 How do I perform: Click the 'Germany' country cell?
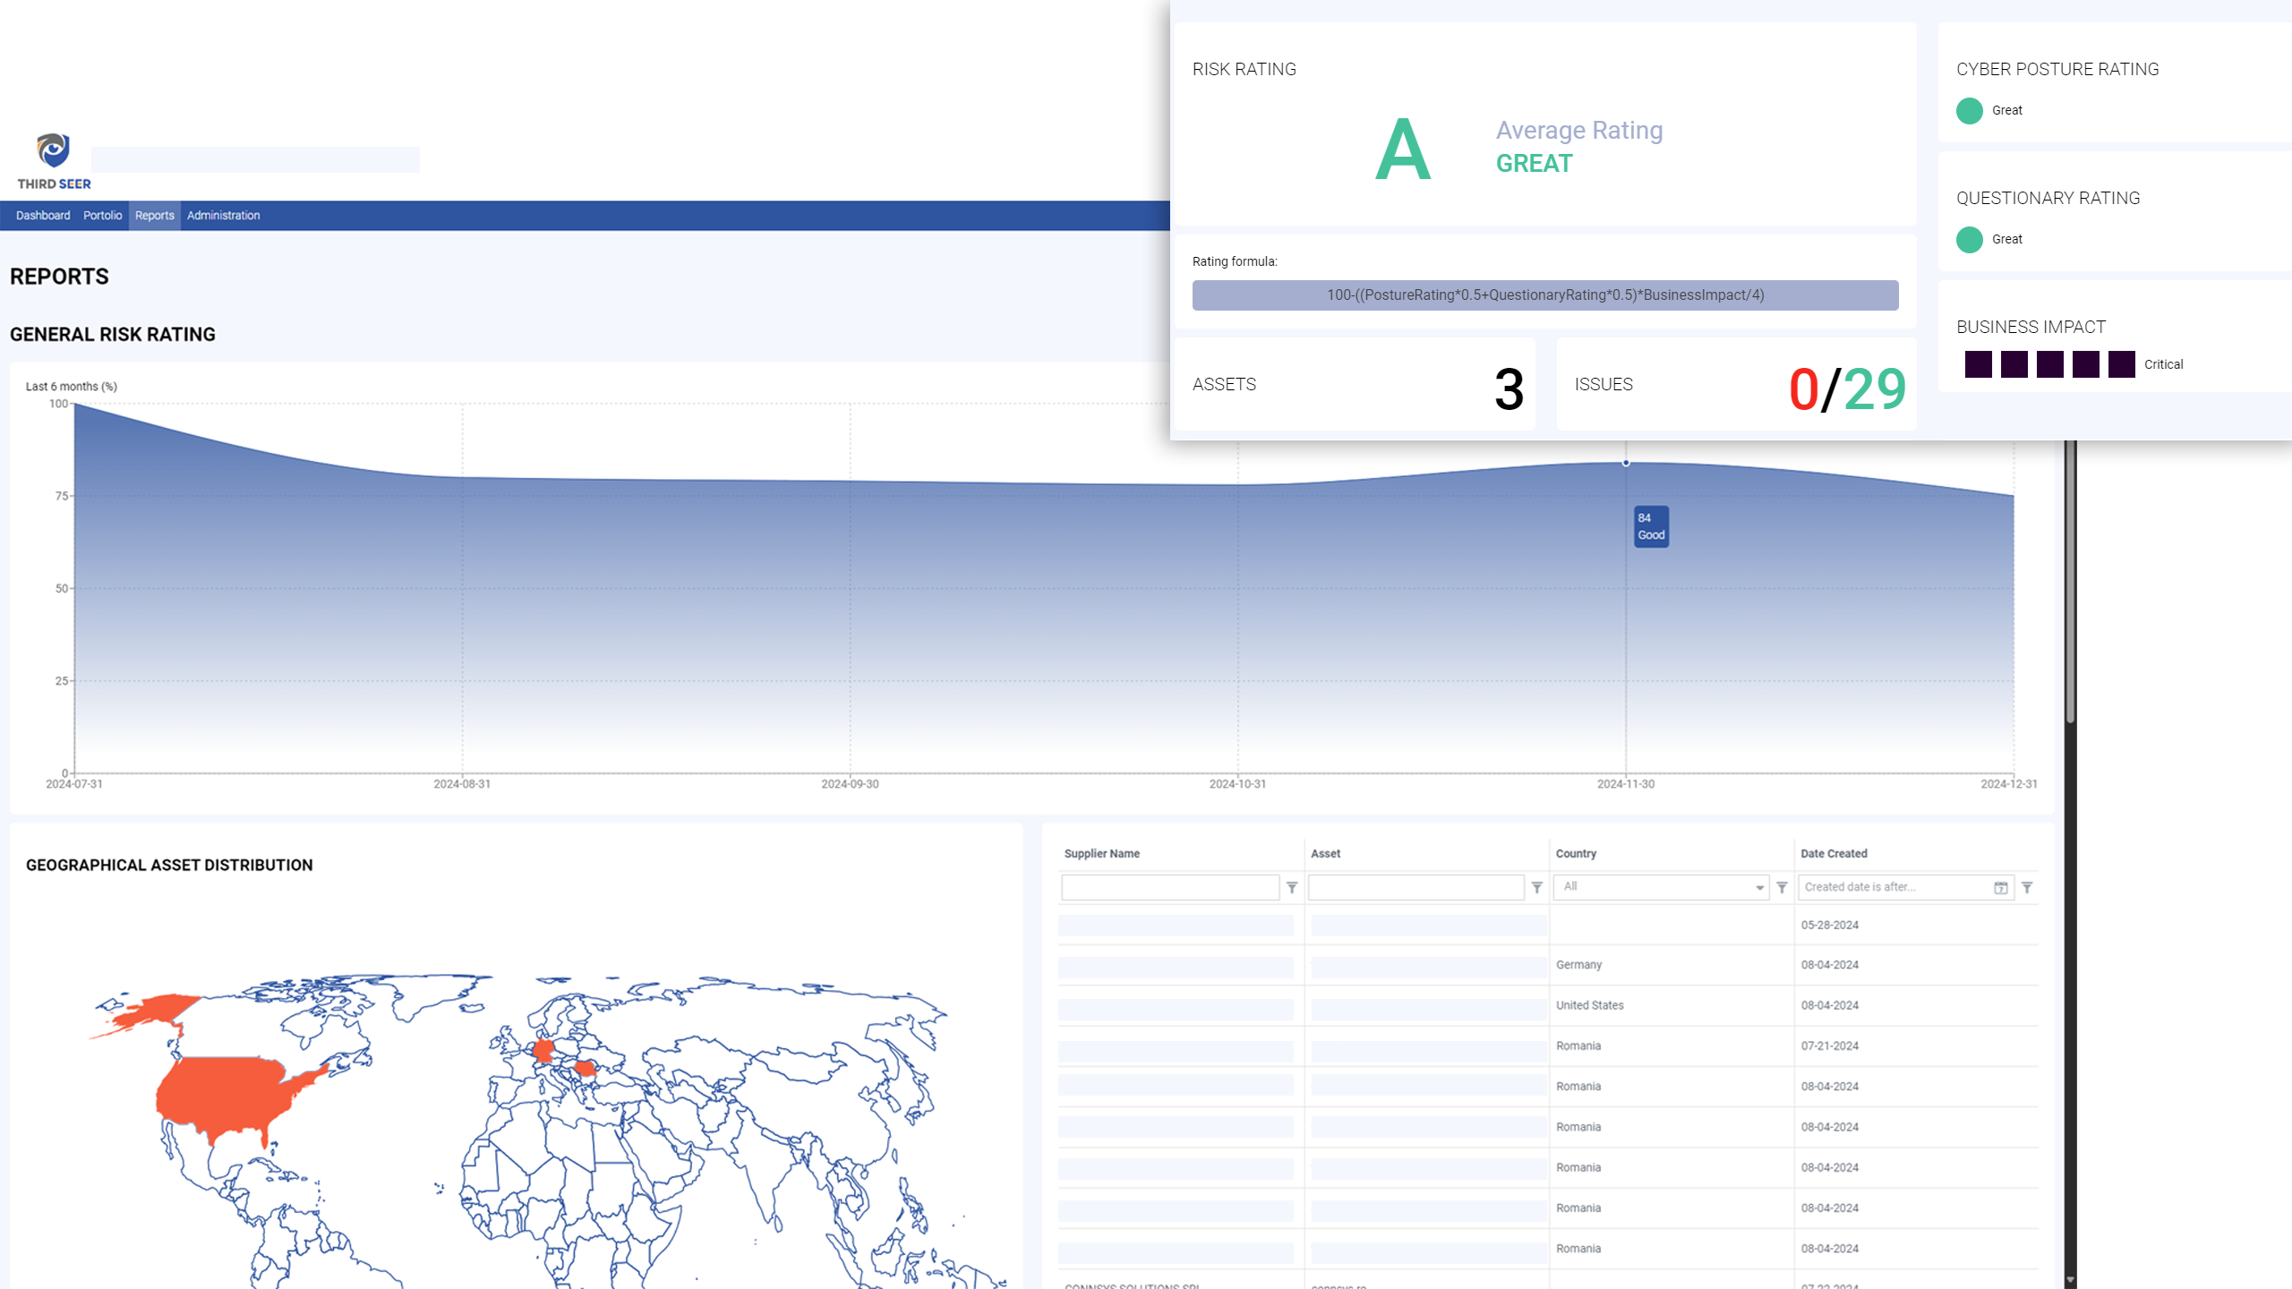tap(1579, 965)
